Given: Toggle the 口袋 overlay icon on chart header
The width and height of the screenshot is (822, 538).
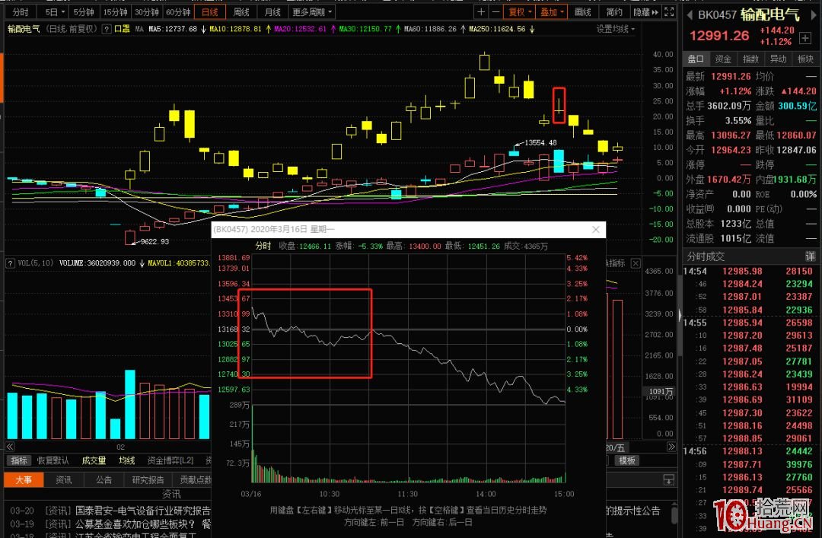Looking at the screenshot, I should [122, 29].
